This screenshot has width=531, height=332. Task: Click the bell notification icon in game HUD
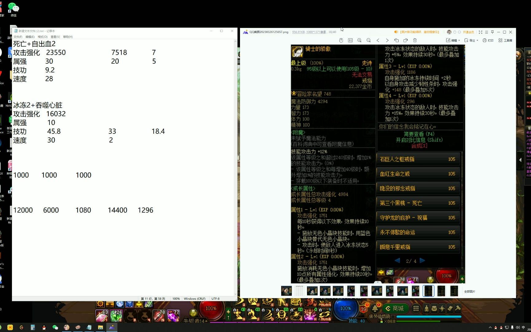375,309
